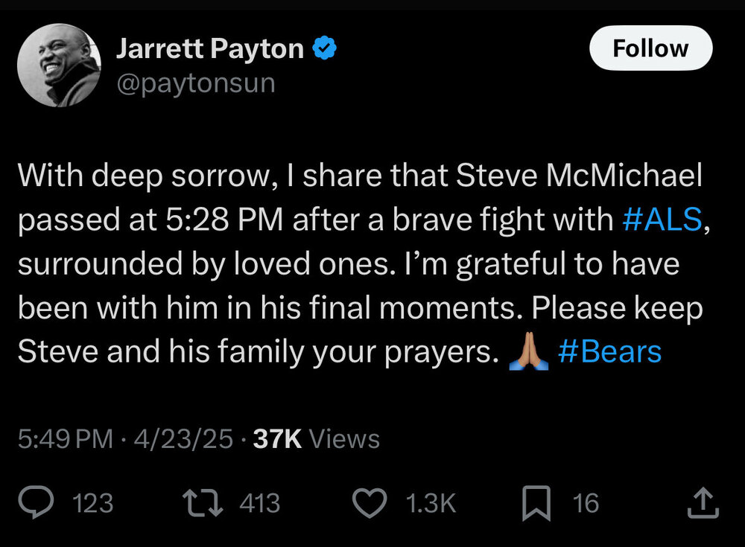Open the share menu via the upload arrow icon
Screen dimensions: 745x547
point(703,504)
